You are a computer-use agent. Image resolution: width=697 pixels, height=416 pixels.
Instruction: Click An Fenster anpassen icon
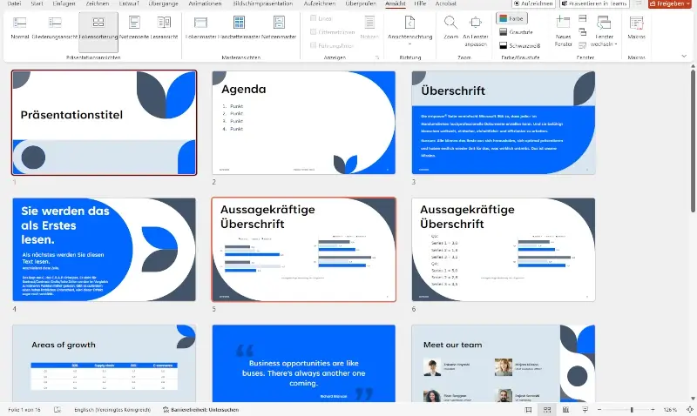[476, 24]
